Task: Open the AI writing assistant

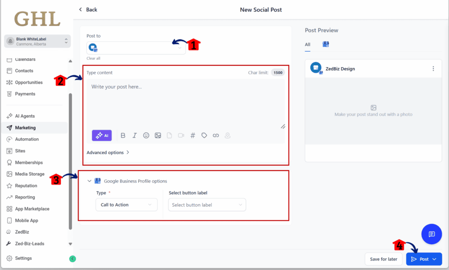Action: pos(101,135)
